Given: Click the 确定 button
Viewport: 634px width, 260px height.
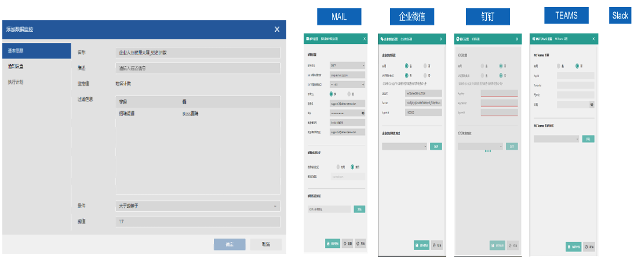Looking at the screenshot, I should [x=229, y=244].
